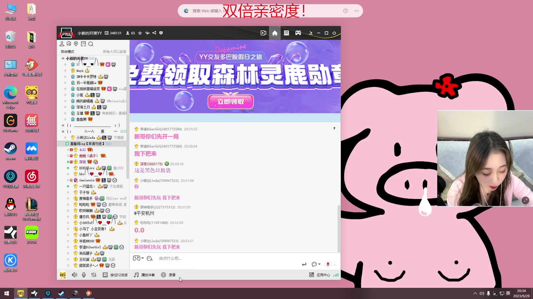
Task: Expand the chat bubble options near send button
Action: point(316,264)
